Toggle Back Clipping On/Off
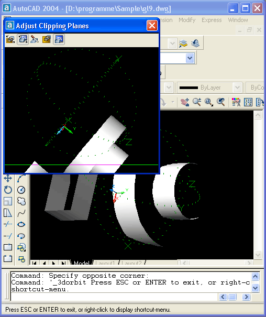266x317 pixels. tap(59, 39)
